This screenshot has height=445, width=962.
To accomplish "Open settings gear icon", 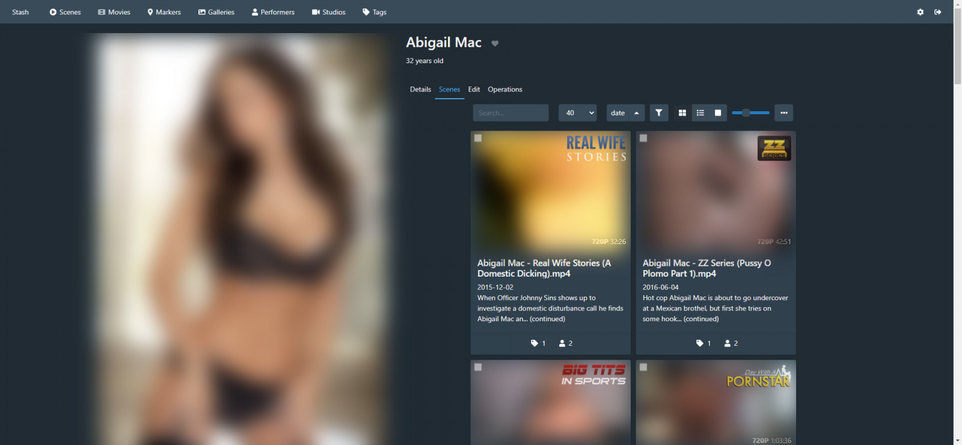I will tap(920, 12).
